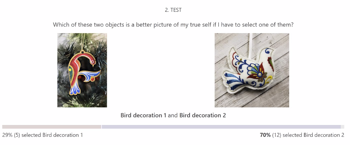The width and height of the screenshot is (350, 145).
Task: Click '70% (12) selected Bird decoration 2' result
Action: tap(302, 135)
